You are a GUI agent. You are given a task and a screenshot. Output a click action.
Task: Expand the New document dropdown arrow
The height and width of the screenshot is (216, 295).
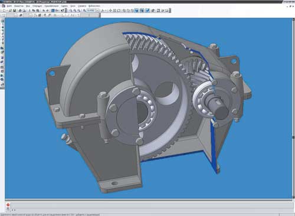click(x=7, y=11)
